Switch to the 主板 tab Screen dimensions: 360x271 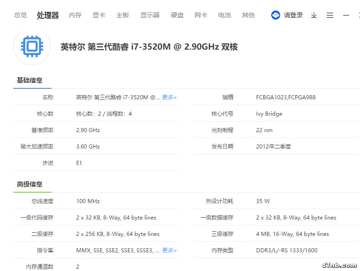[x=123, y=15]
